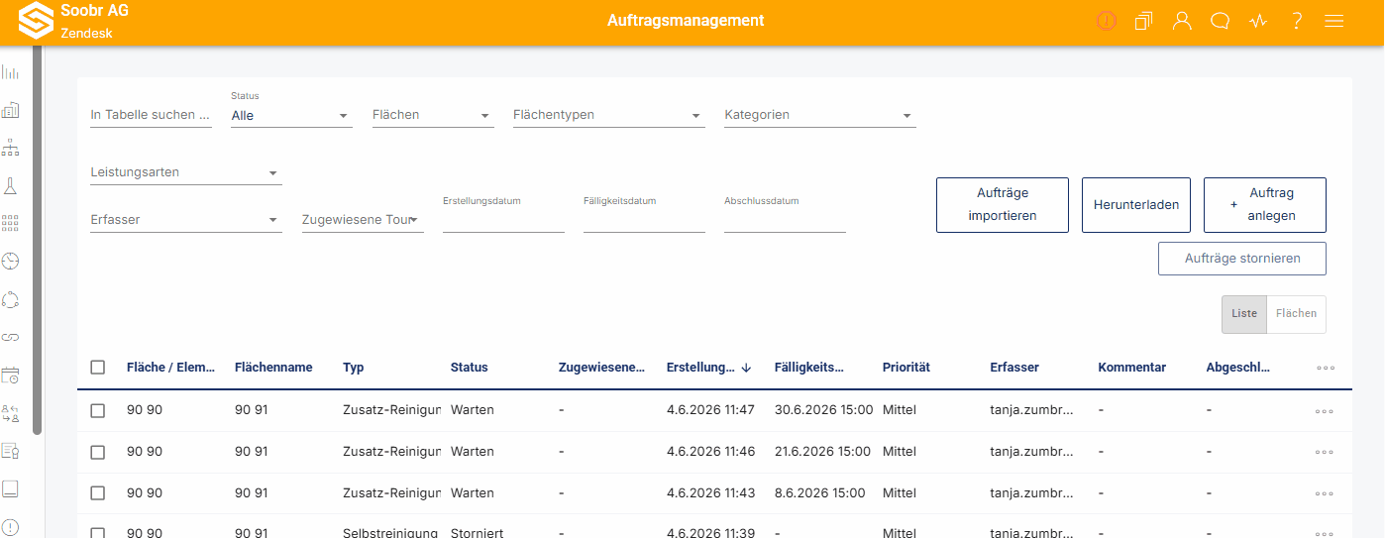Focus the In Tabelle suchen field
This screenshot has height=538, width=1385.
point(151,115)
